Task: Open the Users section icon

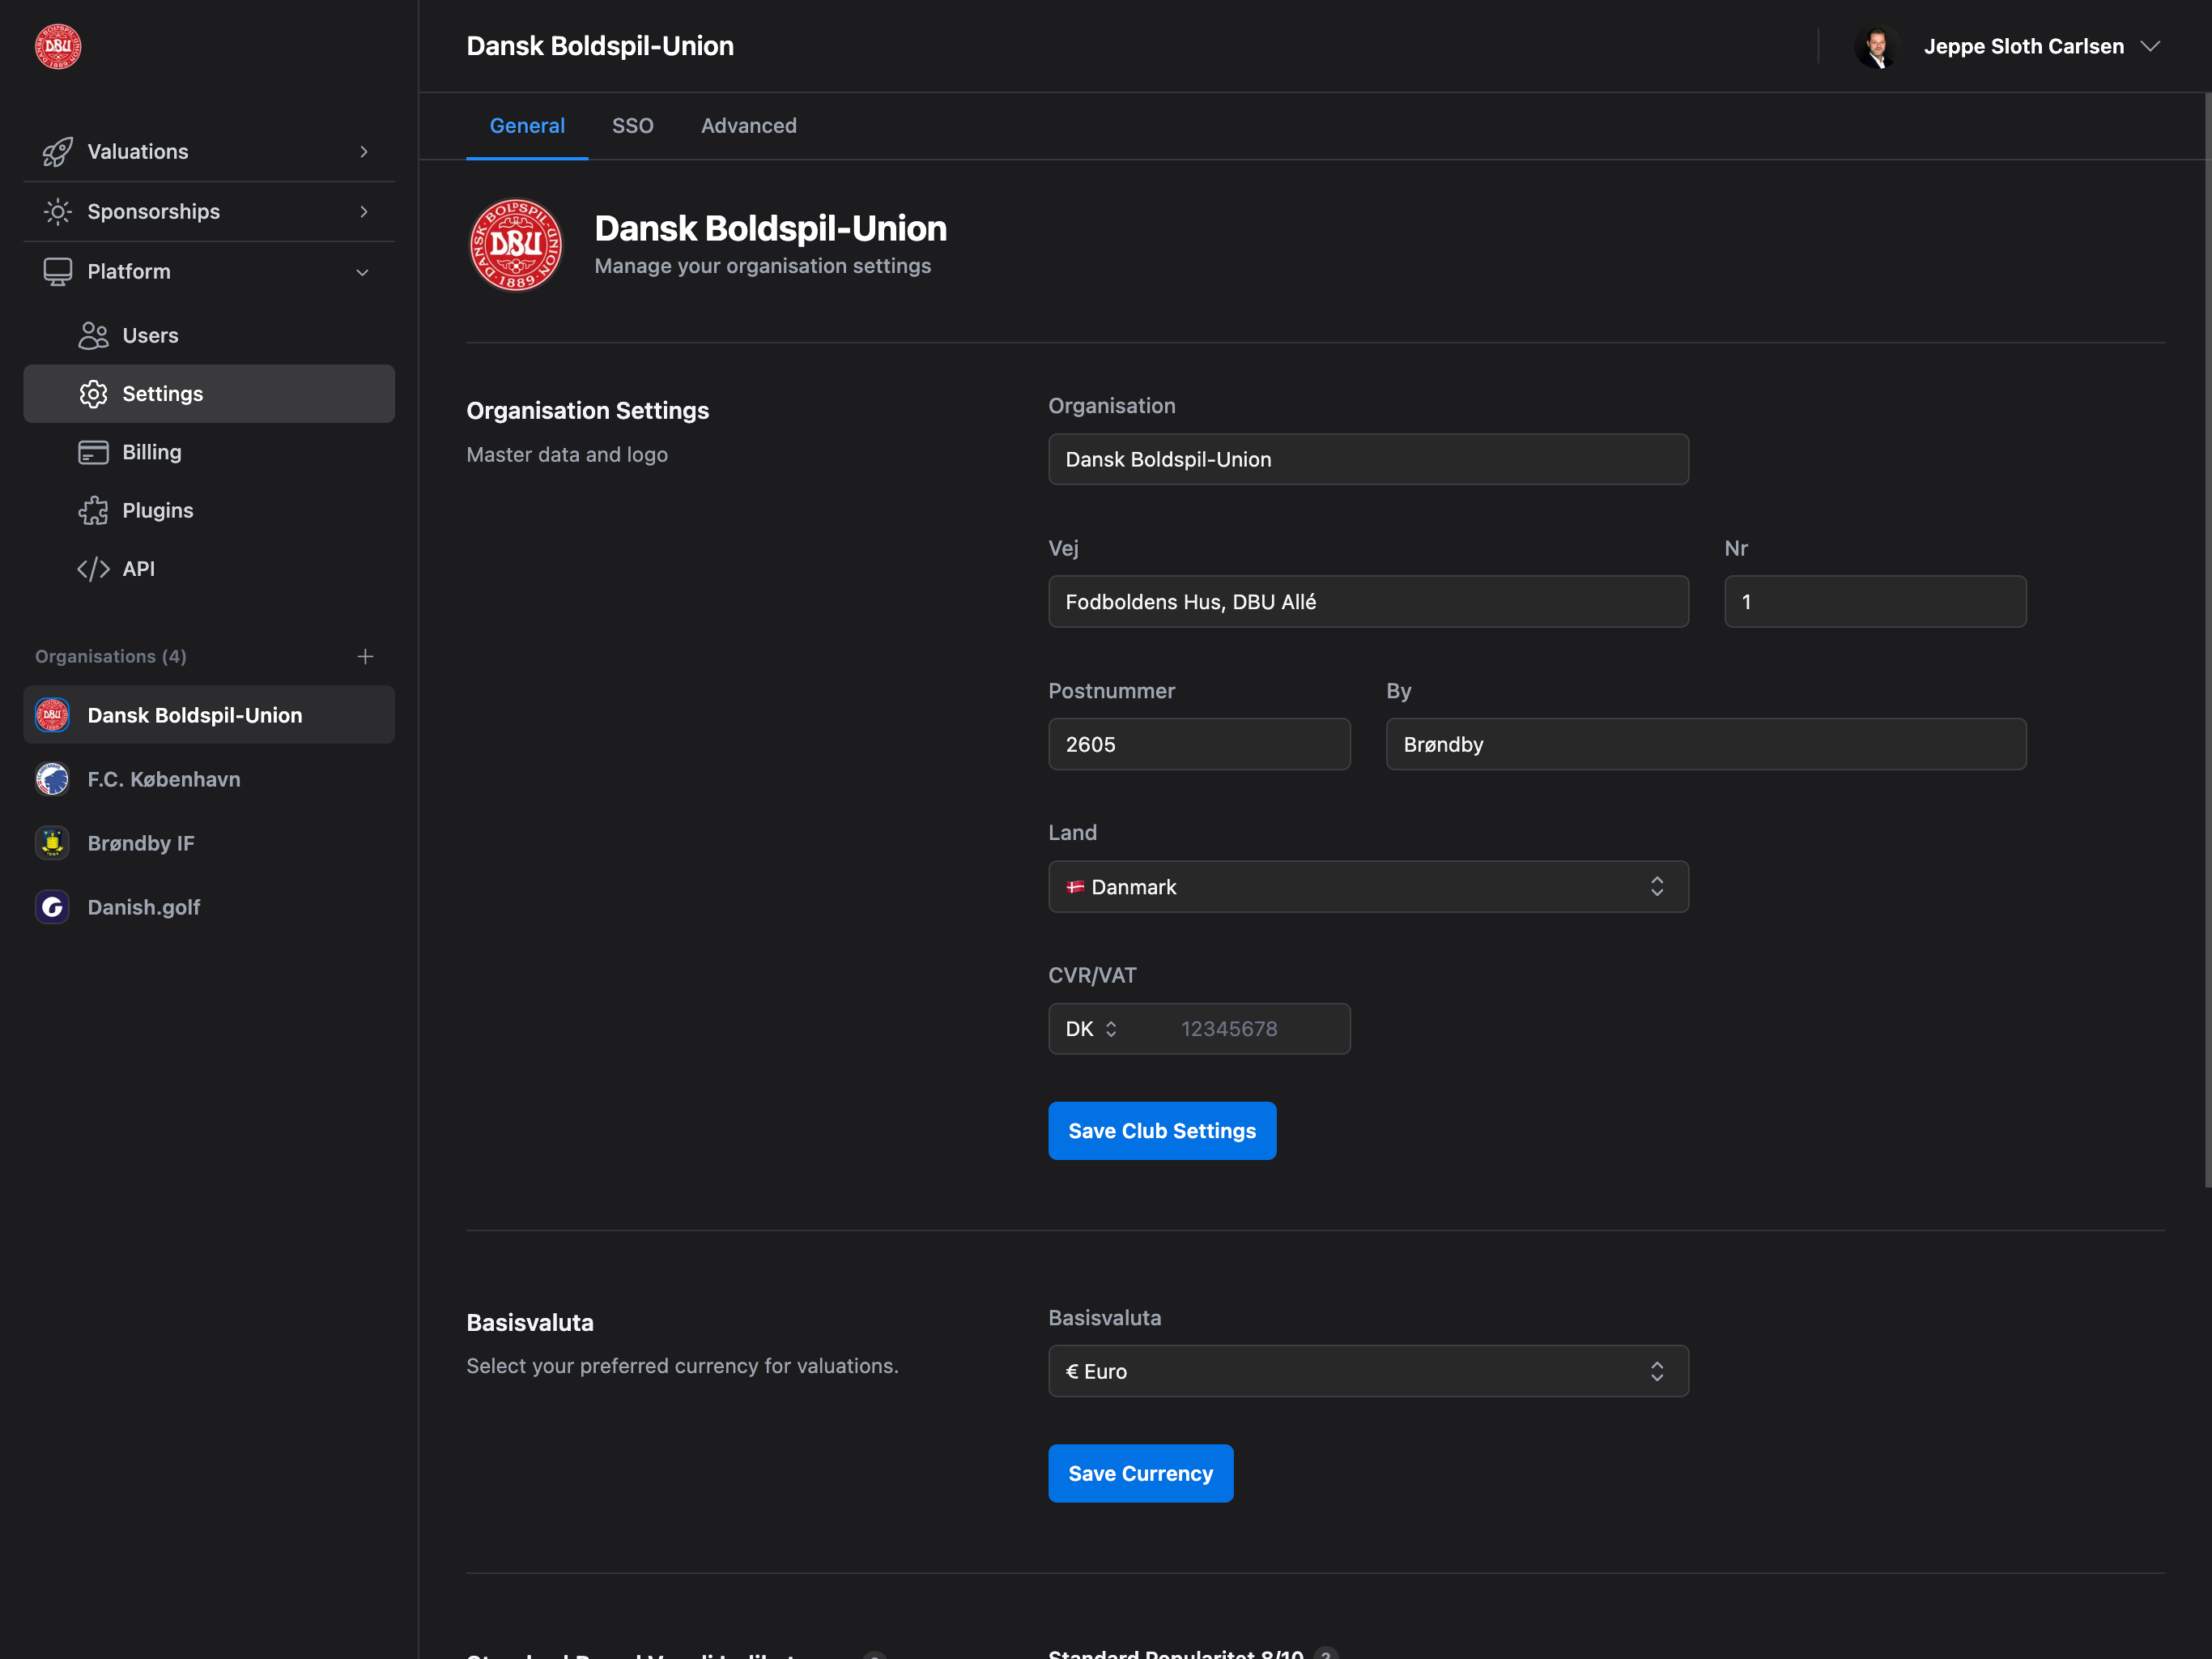Action: [93, 335]
